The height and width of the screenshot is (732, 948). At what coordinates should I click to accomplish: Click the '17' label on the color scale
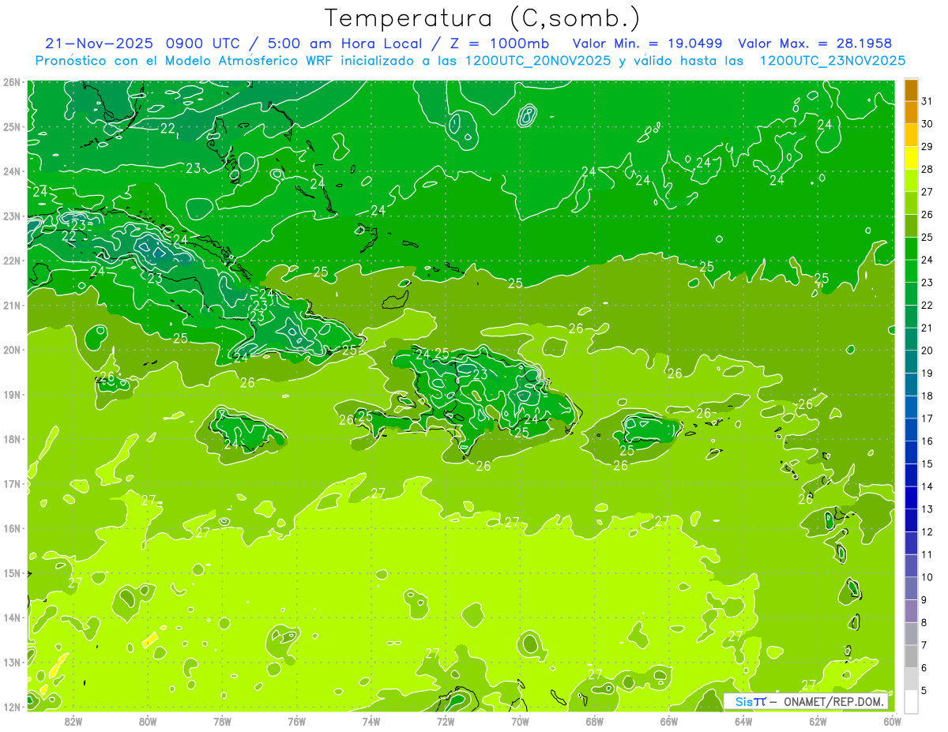[927, 419]
